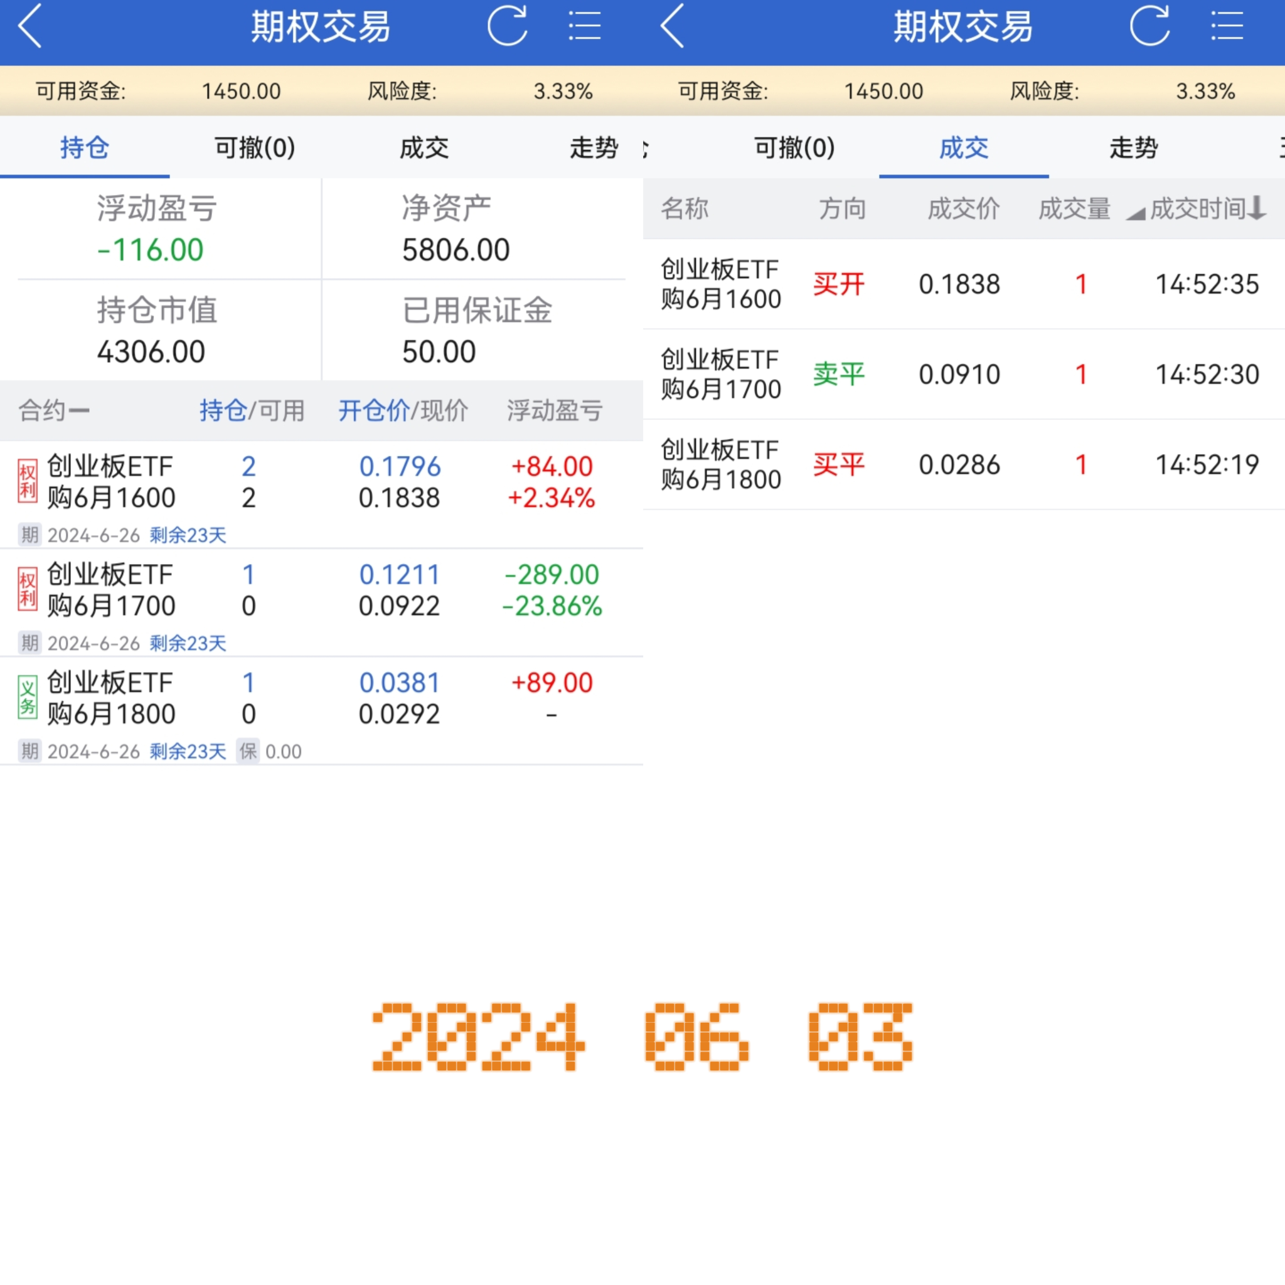Toggle 合约 column display mode

[x=53, y=410]
